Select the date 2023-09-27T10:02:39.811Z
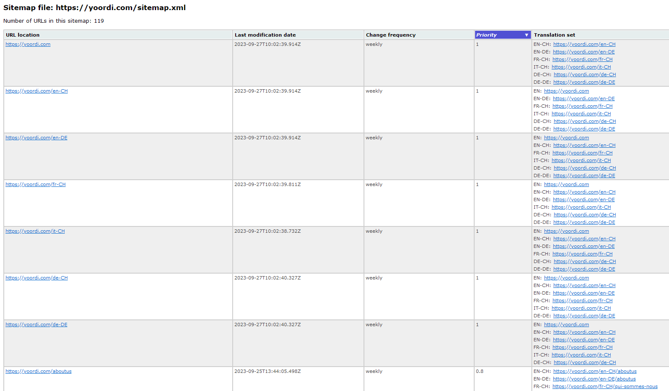Image resolution: width=669 pixels, height=391 pixels. click(267, 184)
